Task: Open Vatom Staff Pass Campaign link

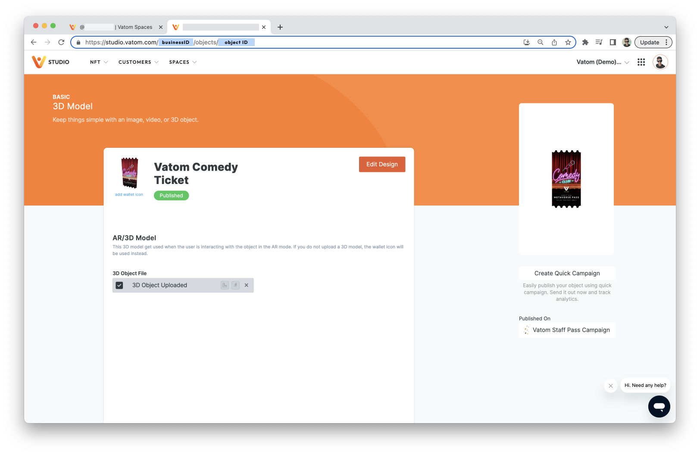Action: (x=567, y=330)
